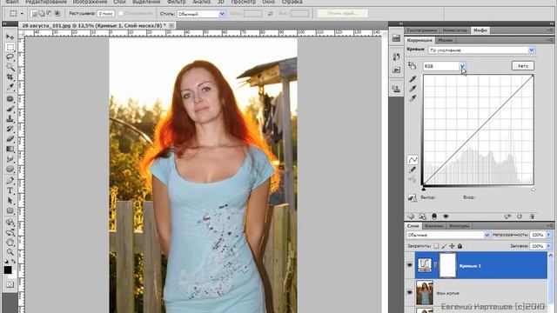Select the Path Selection arrow tool
557x313 pixels.
10,201
